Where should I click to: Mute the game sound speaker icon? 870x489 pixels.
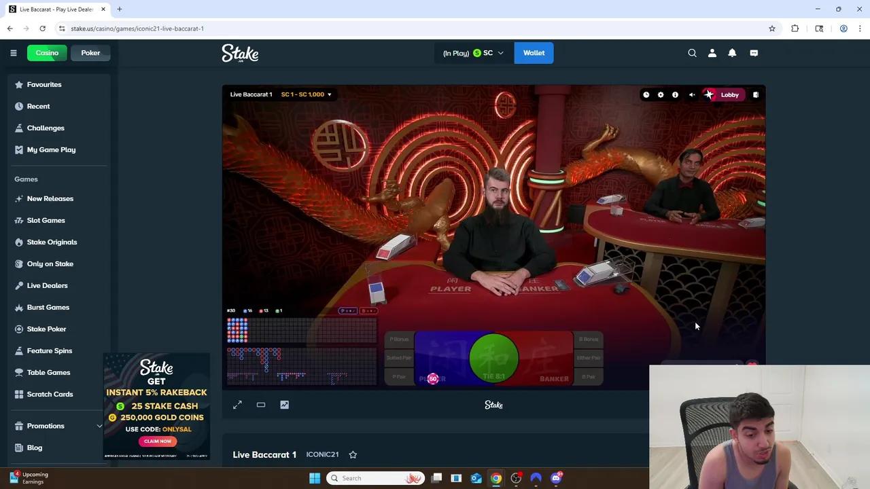coord(692,95)
